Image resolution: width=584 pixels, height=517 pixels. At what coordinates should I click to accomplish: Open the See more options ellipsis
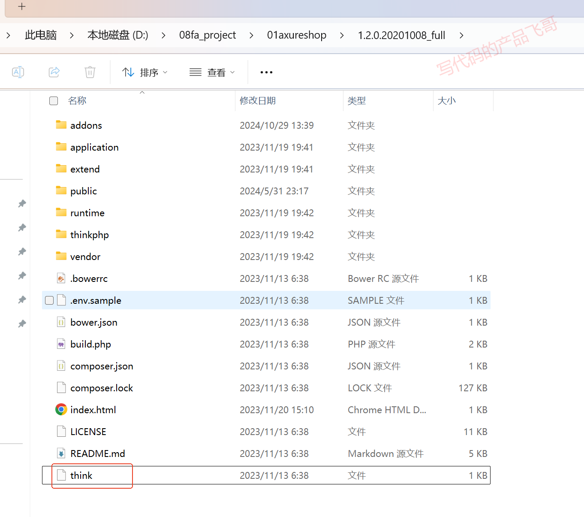coord(266,72)
